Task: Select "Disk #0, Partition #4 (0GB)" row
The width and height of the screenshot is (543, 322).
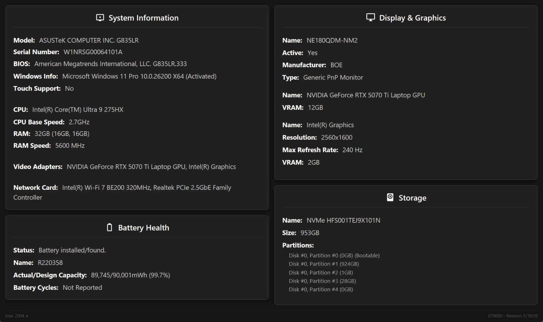Action: click(321, 289)
